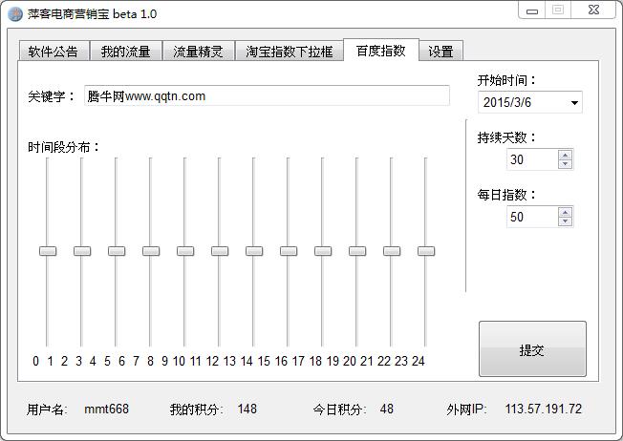The height and width of the screenshot is (441, 623).
Task: Open the 软件公告 tab
Action: pyautogui.click(x=54, y=52)
